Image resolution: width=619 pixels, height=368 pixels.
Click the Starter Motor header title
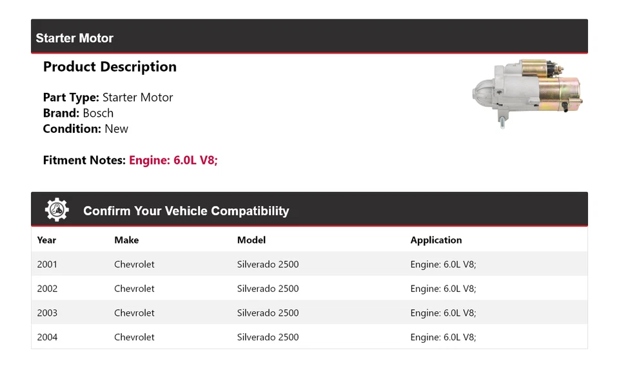75,38
